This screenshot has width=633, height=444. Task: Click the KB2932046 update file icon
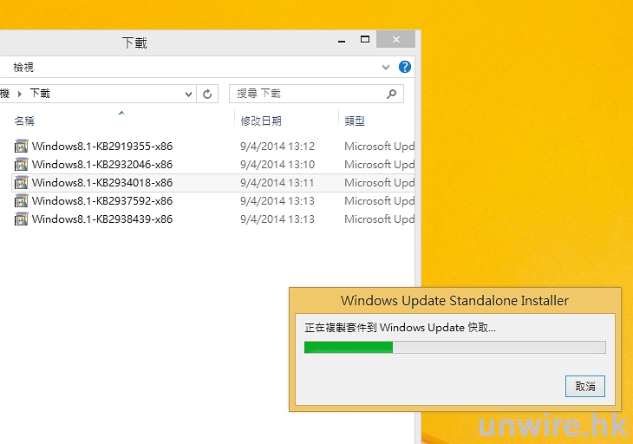[22, 165]
